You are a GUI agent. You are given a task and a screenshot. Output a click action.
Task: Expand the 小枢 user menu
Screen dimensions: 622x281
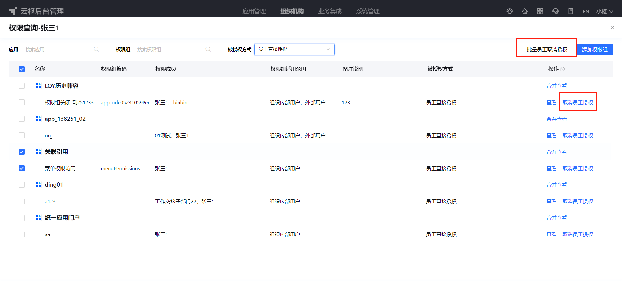click(x=605, y=11)
